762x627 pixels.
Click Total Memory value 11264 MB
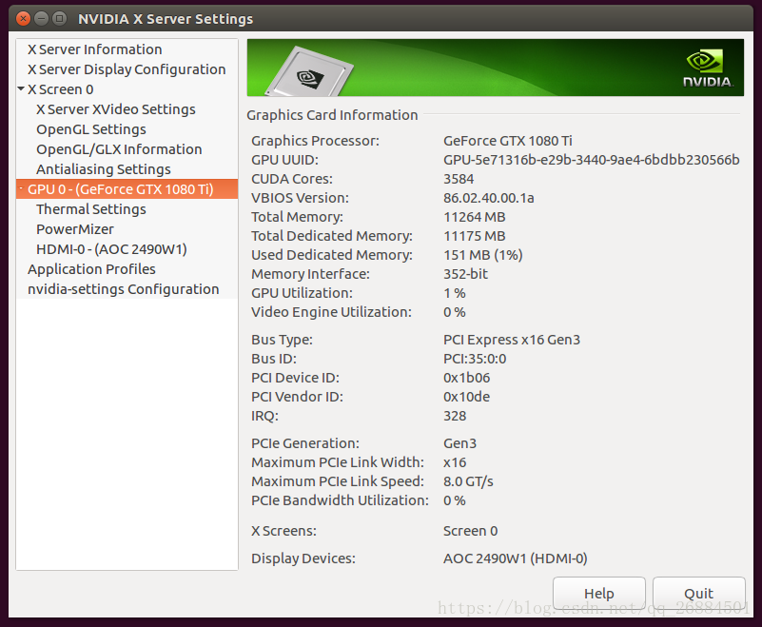point(475,217)
